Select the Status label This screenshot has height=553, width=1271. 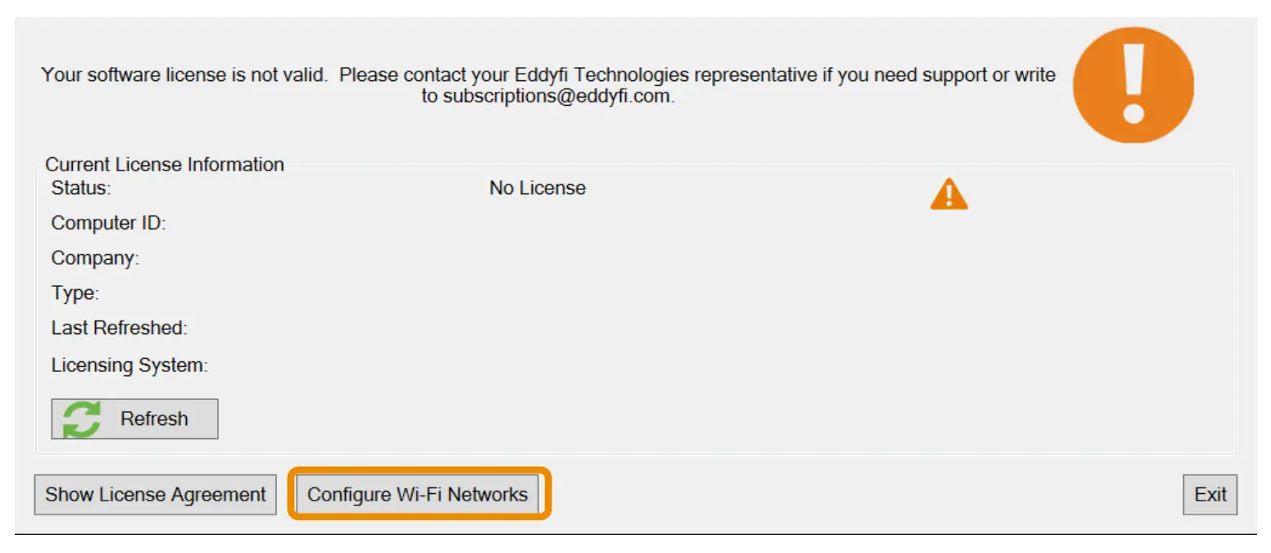click(80, 188)
